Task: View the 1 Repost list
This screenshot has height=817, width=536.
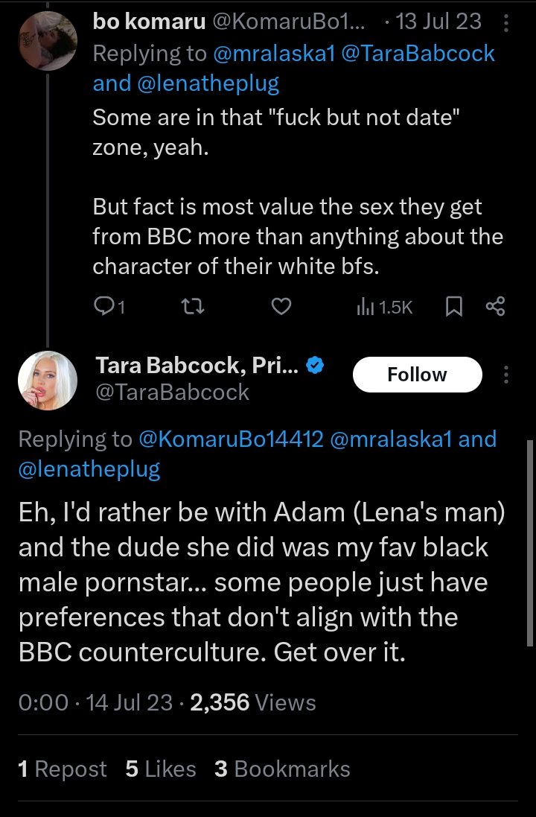Action: (x=63, y=769)
